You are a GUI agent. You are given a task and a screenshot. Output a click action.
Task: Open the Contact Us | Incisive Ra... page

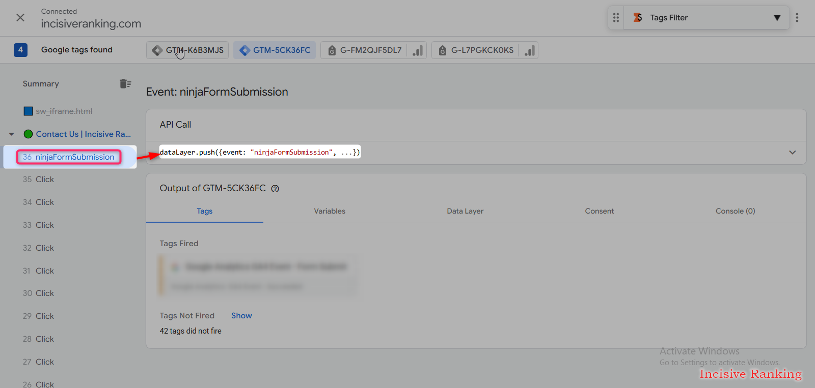(x=84, y=134)
